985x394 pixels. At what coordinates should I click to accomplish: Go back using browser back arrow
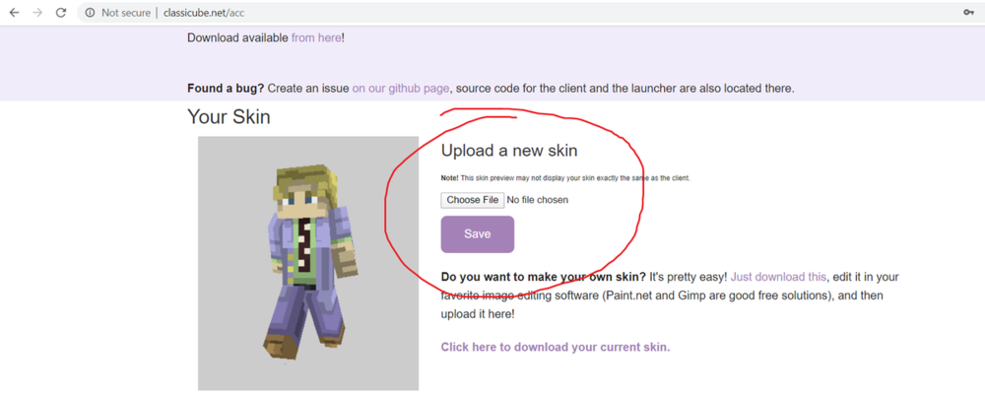pyautogui.click(x=15, y=13)
